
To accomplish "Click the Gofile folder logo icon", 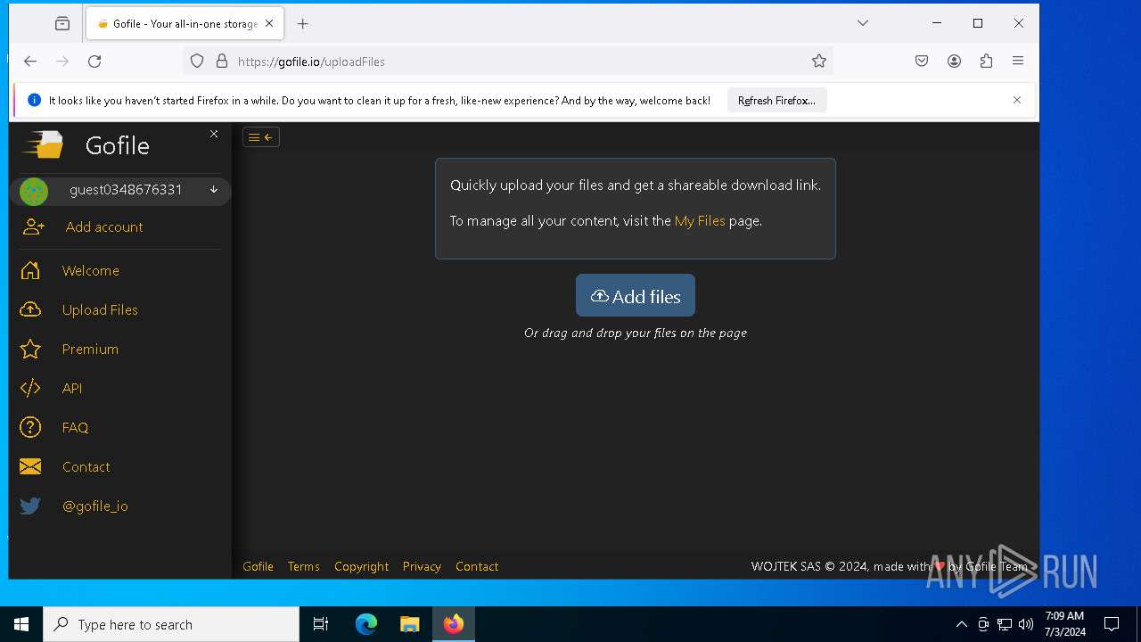I will click(x=43, y=144).
